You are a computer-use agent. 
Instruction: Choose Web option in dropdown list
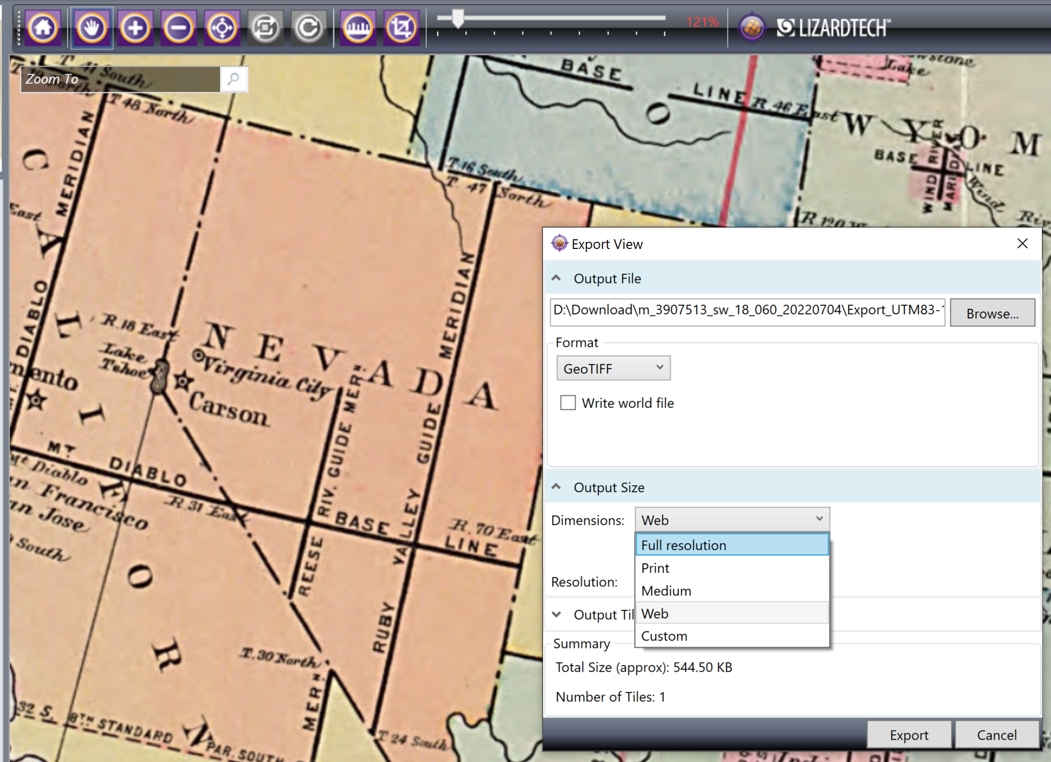(x=732, y=613)
